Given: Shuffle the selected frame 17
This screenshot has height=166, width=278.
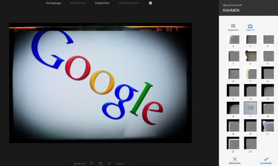Looking at the screenshot, I should [x=250, y=108].
